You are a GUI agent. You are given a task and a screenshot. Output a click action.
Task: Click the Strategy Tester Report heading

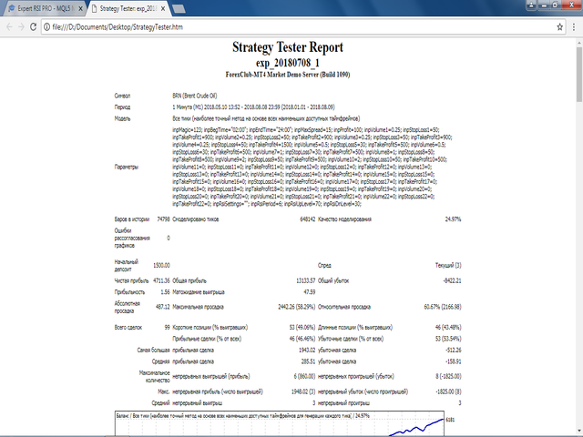[x=288, y=47]
